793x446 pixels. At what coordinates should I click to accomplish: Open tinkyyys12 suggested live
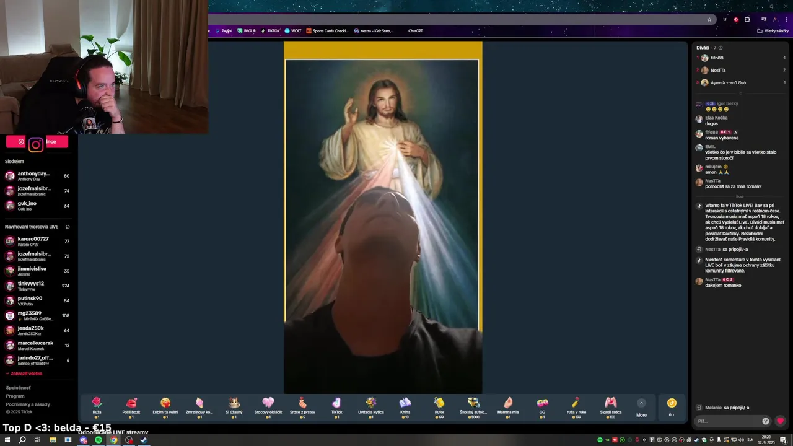(37, 286)
